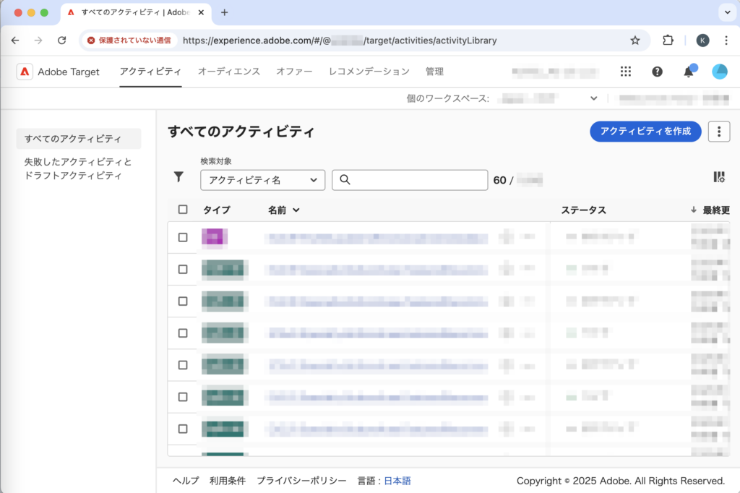The image size is (740, 493).
Task: Switch to the アクティビティ tab
Action: [x=150, y=72]
